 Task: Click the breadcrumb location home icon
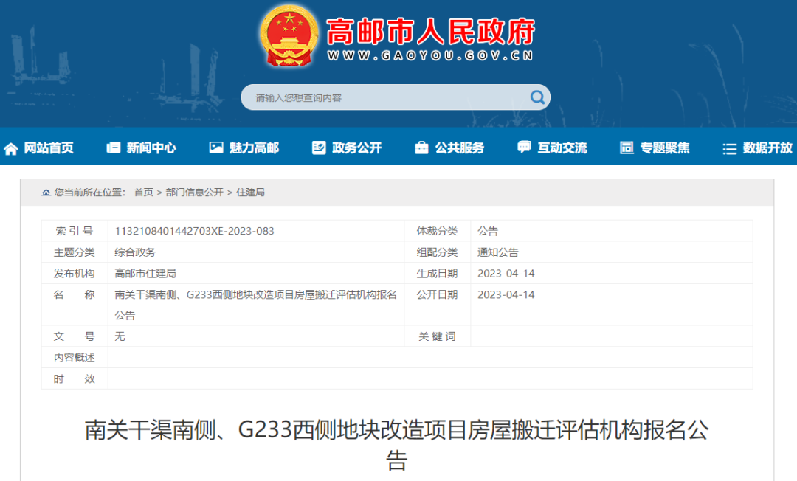point(46,193)
